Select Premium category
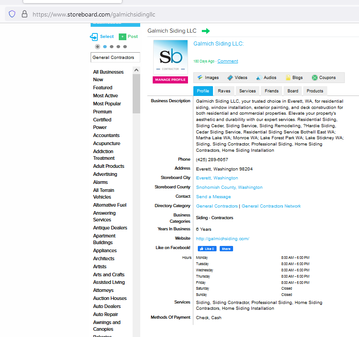 pyautogui.click(x=102, y=112)
